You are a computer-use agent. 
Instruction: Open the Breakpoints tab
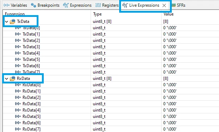(45, 5)
